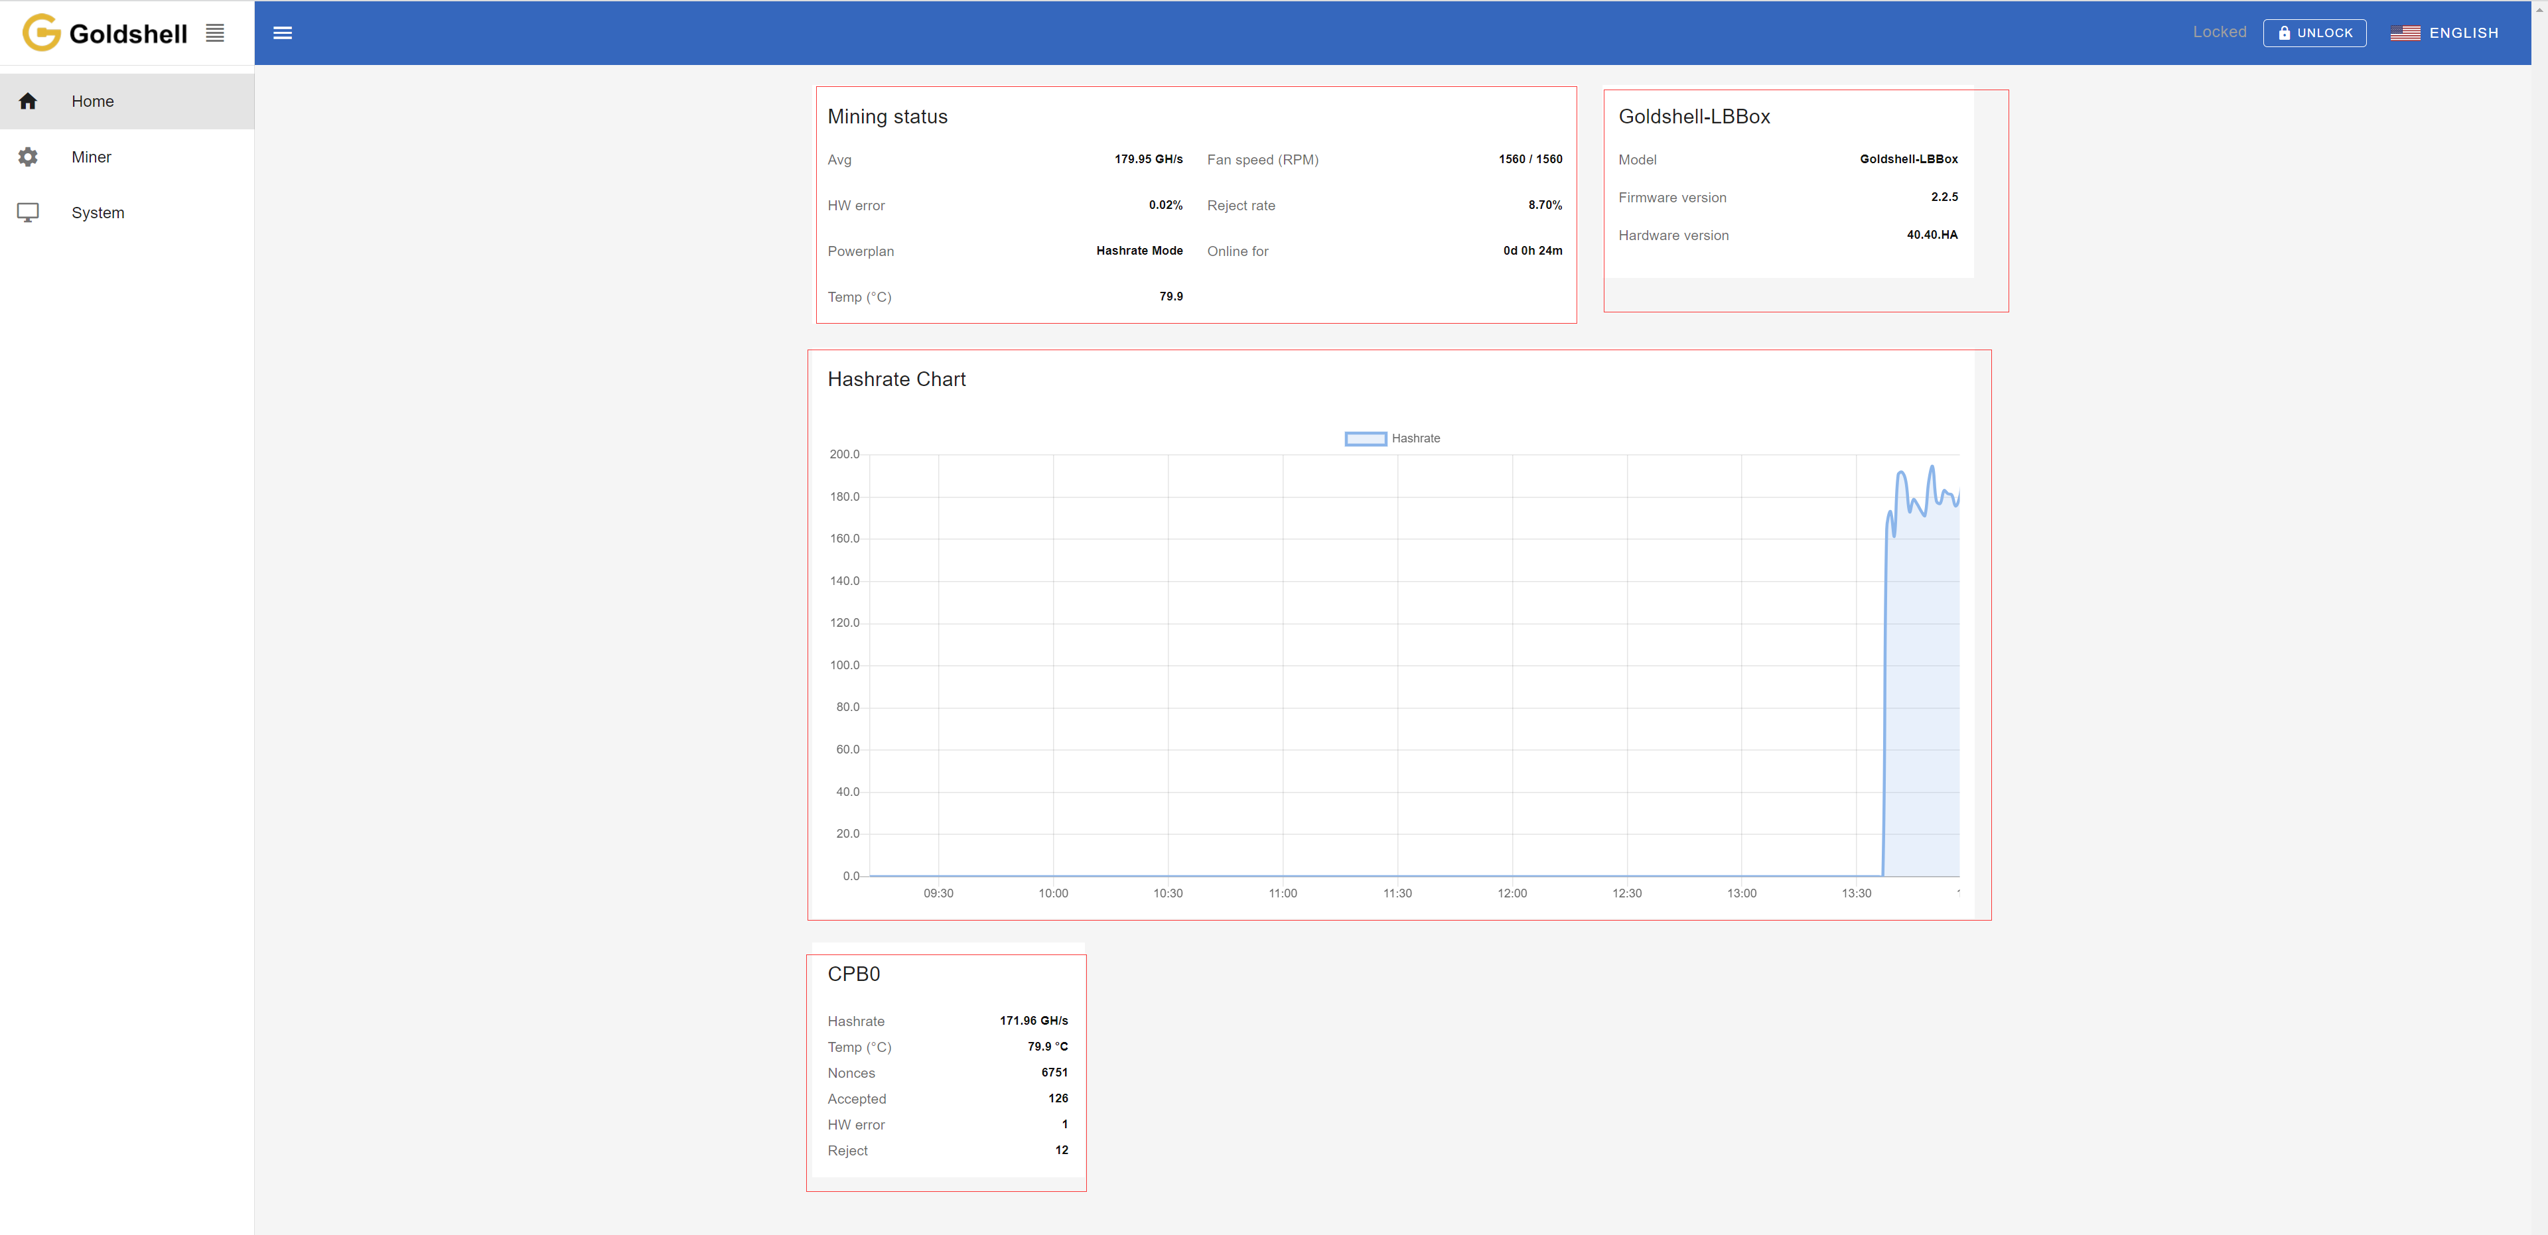Click the Online for value 0d 0h 24m
Image resolution: width=2548 pixels, height=1235 pixels.
point(1533,251)
